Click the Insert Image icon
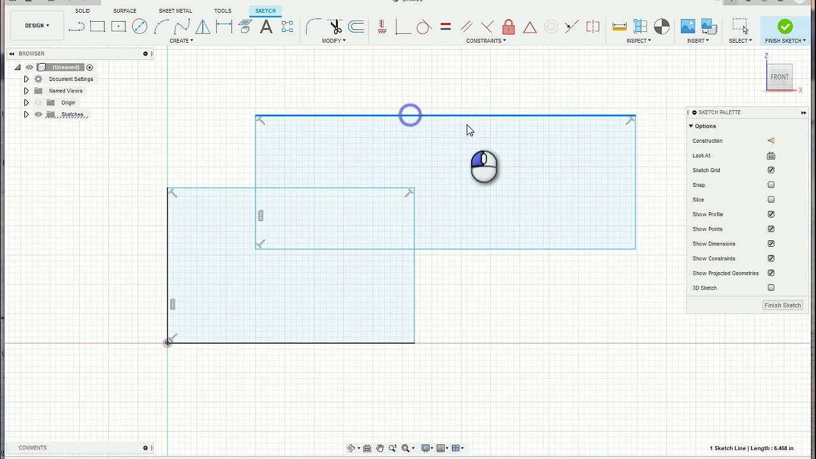Image resolution: width=816 pixels, height=459 pixels. tap(688, 26)
